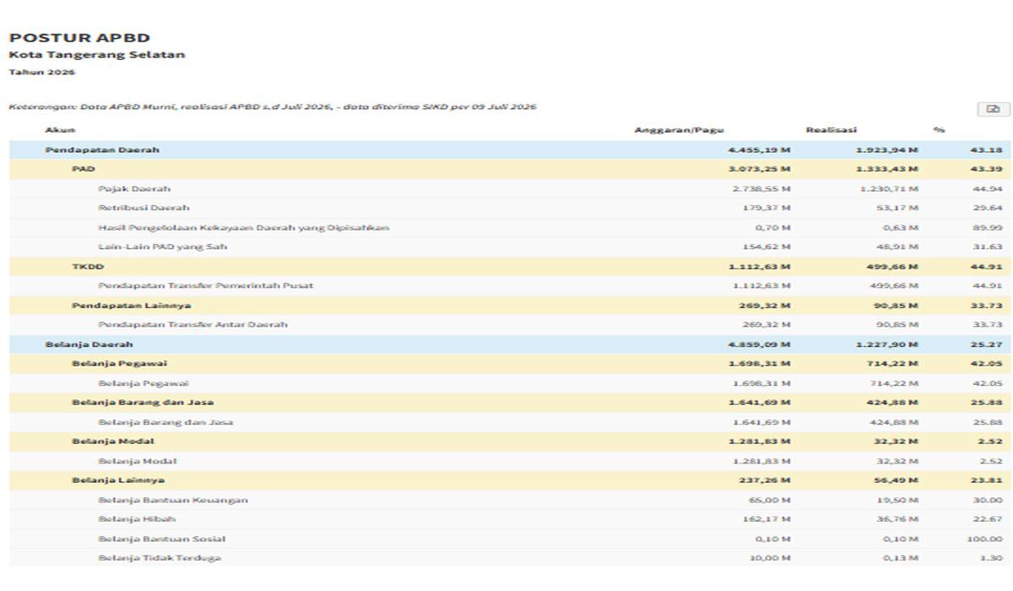Click the Pajak Daerah row
The height and width of the screenshot is (591, 1013).
point(506,188)
